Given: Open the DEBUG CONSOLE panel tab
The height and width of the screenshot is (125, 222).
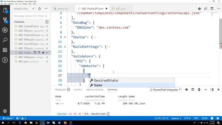Looking at the screenshot, I should click(95, 90).
